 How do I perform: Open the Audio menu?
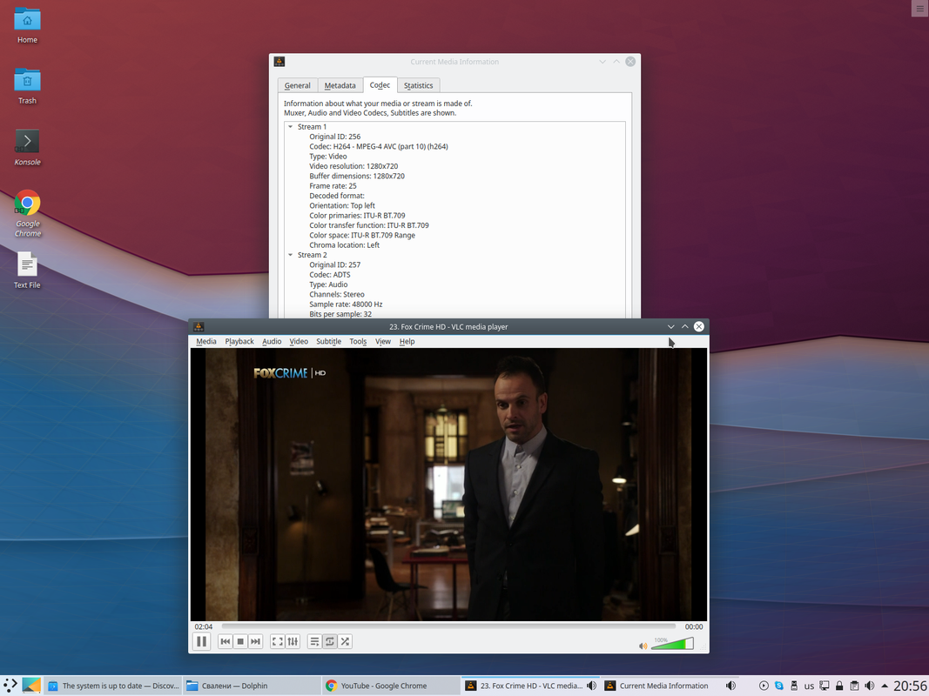[x=272, y=342]
